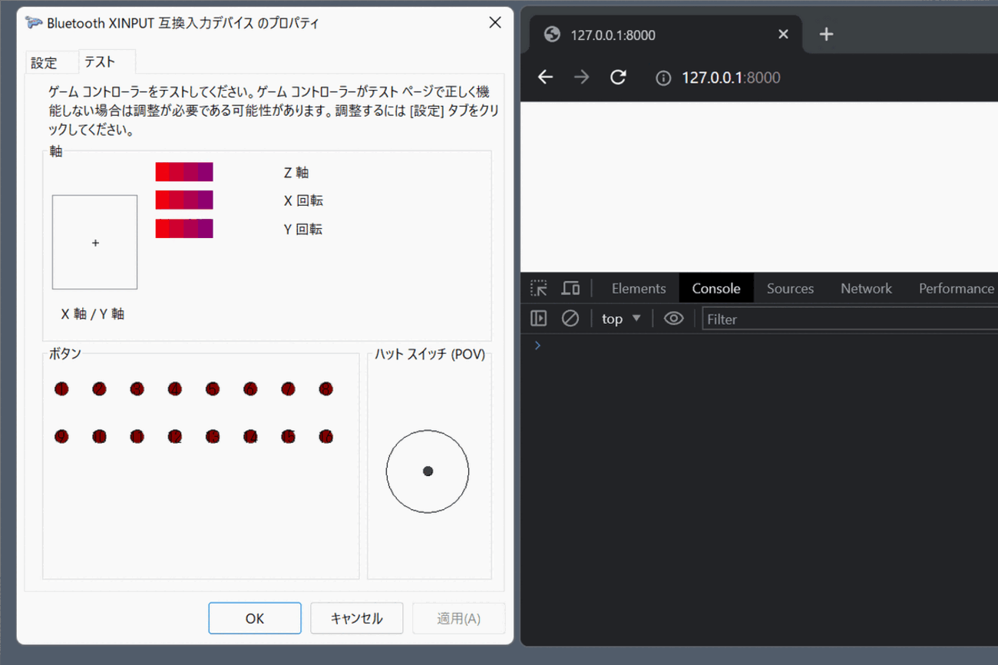Viewport: 998px width, 665px height.
Task: Confirm the dialog with OK
Action: pos(255,618)
